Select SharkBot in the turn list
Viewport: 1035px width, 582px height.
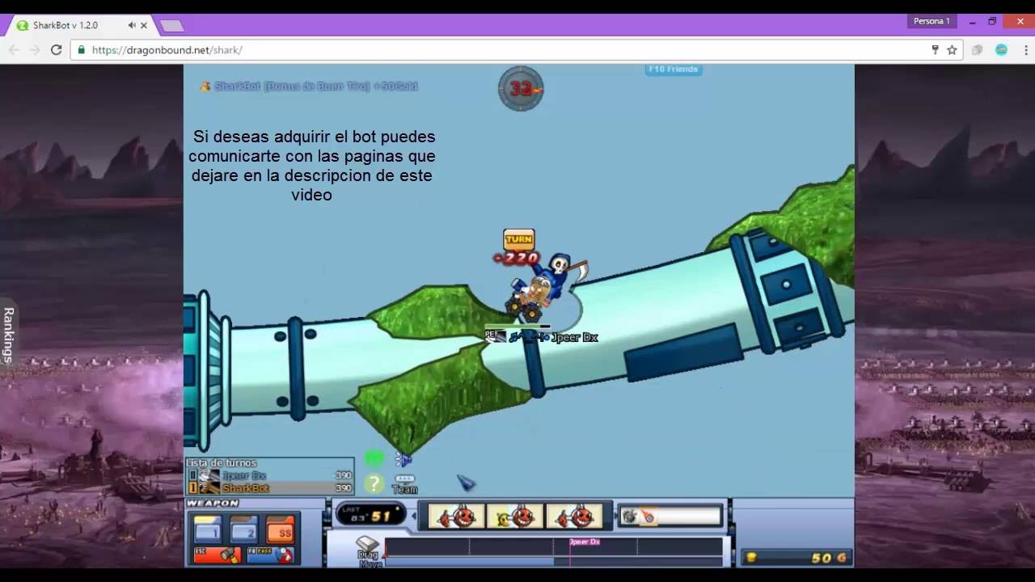pos(270,488)
